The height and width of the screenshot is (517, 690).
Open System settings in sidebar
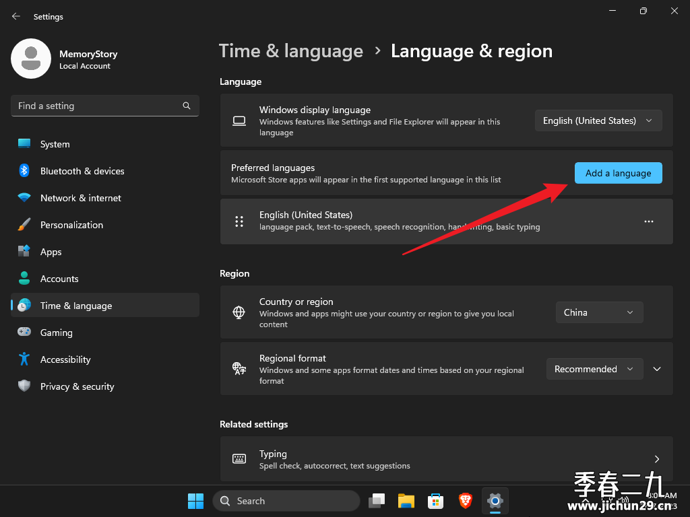pos(104,144)
